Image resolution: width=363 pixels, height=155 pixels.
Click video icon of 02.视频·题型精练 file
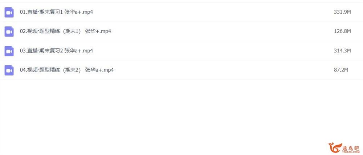[x=9, y=31]
